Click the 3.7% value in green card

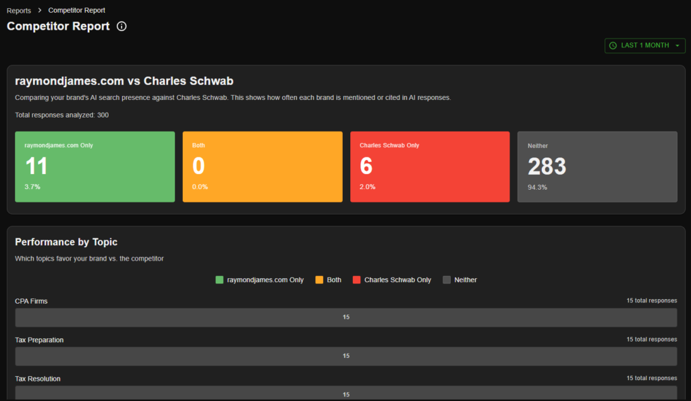(x=32, y=187)
